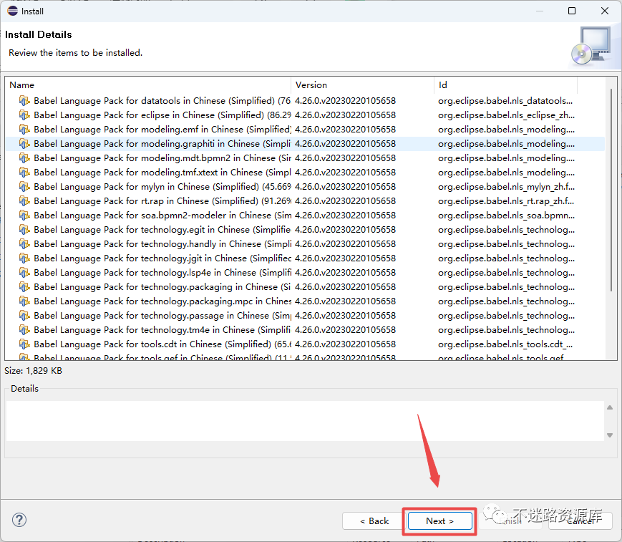The height and width of the screenshot is (542, 622).
Task: Close the Install dialog window
Action: pyautogui.click(x=605, y=11)
